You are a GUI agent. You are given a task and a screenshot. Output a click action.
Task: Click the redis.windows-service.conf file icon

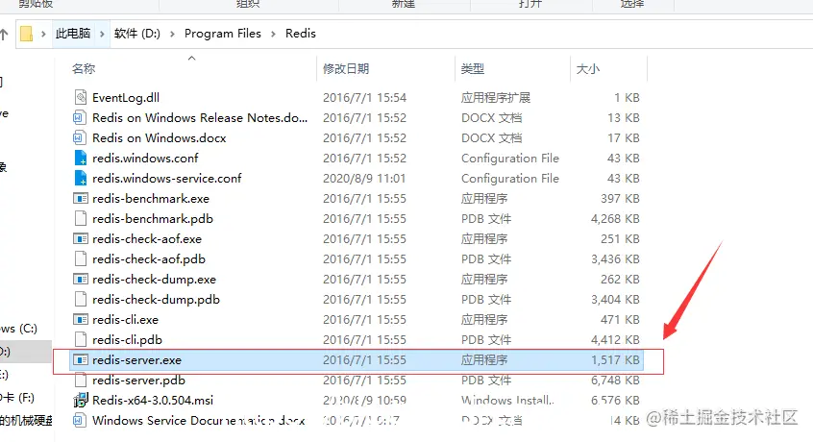point(81,179)
